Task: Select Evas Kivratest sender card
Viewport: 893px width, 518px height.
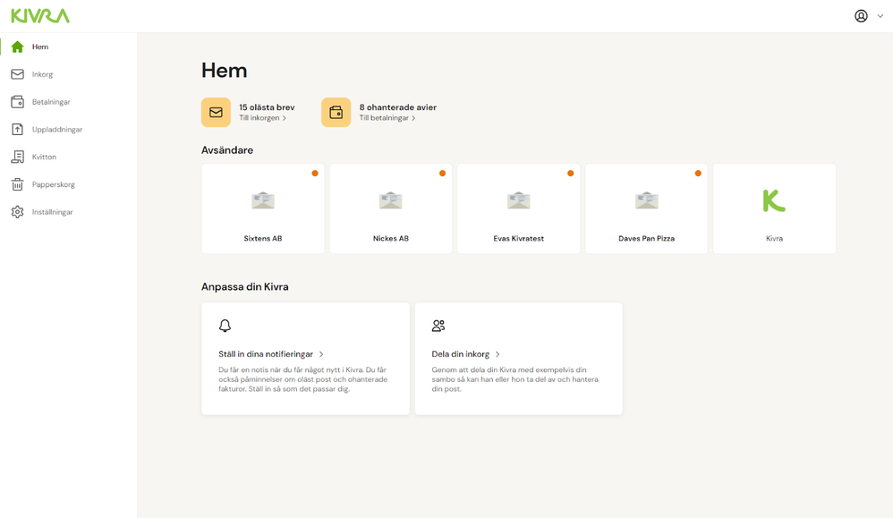Action: 519,209
